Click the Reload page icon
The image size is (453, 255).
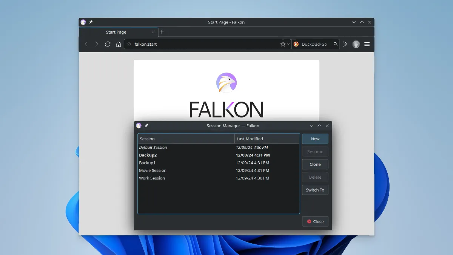108,44
